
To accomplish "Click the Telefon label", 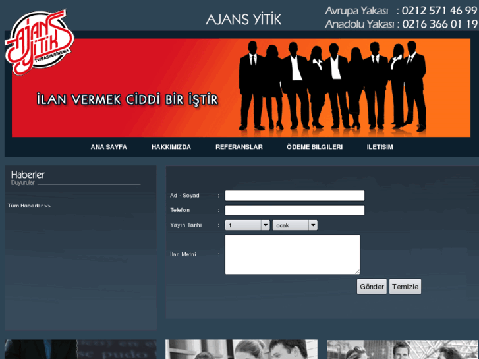I will 180,210.
